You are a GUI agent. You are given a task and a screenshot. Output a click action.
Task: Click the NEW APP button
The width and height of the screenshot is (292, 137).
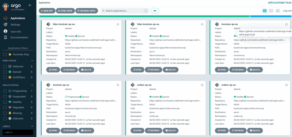pos(47,11)
